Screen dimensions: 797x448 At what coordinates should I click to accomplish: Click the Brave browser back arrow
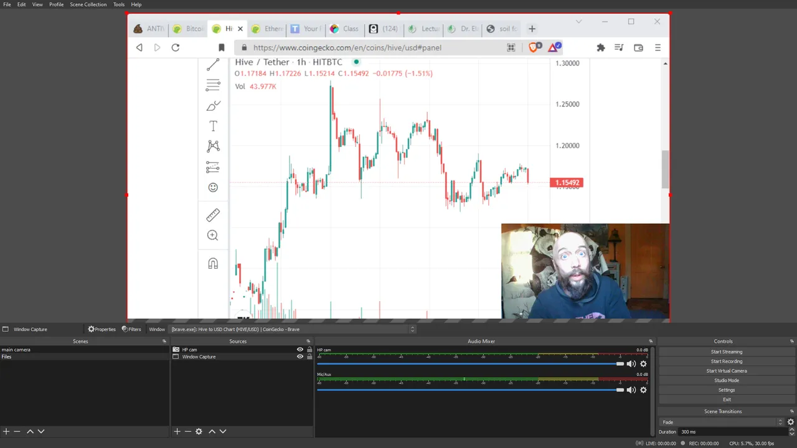[x=139, y=47]
